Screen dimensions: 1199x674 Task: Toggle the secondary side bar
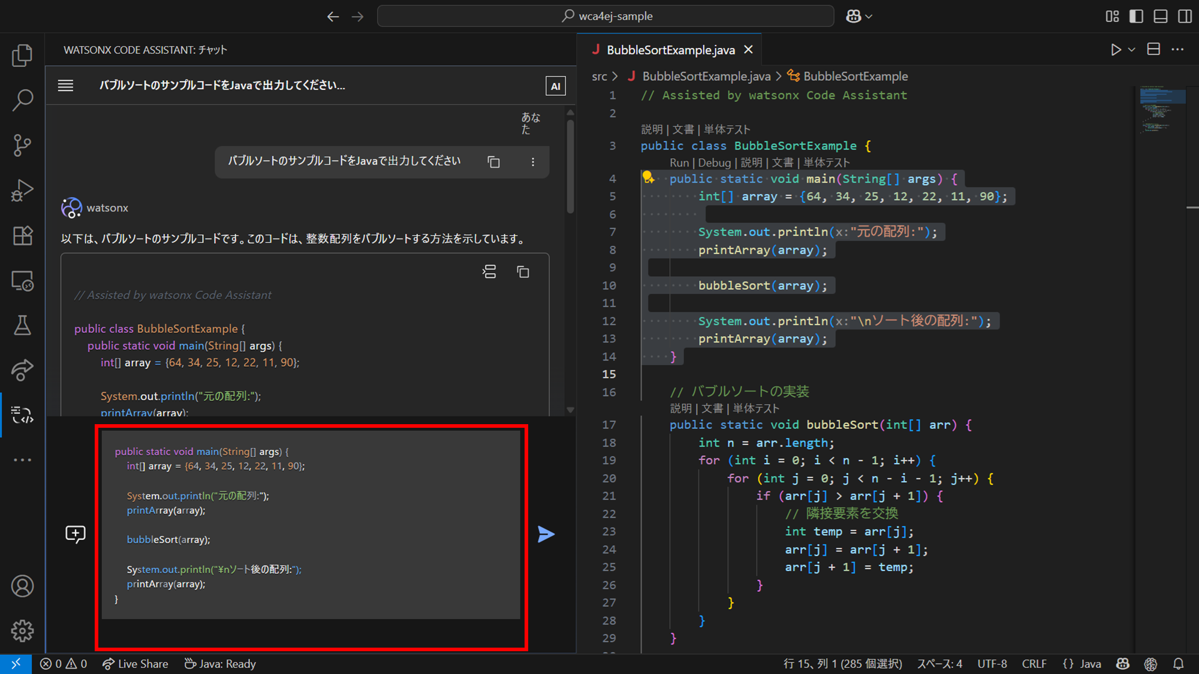[1185, 16]
